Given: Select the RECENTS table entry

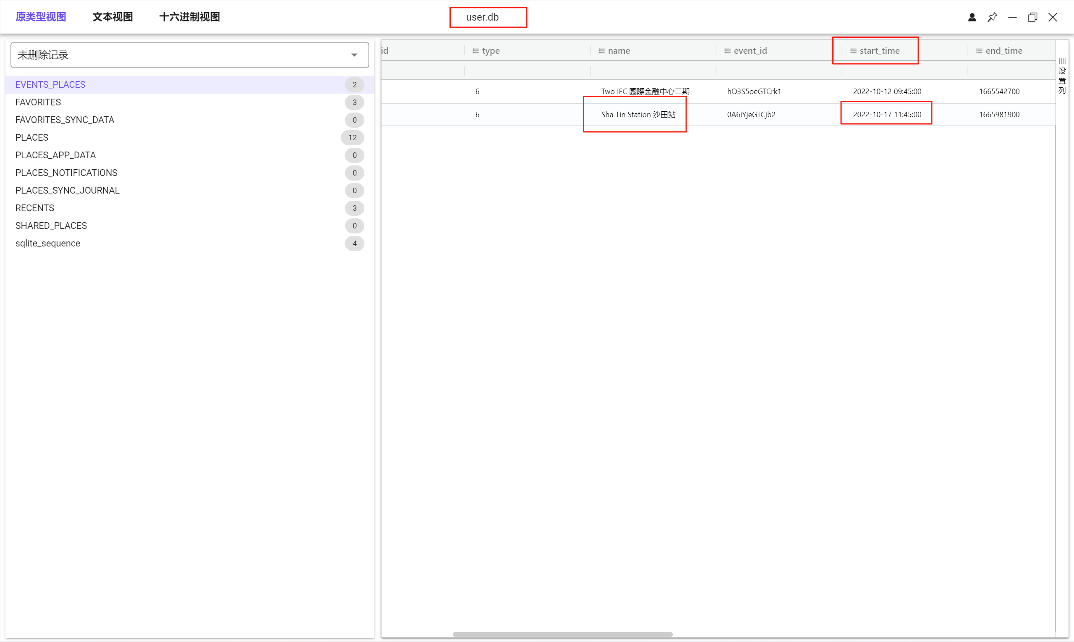Looking at the screenshot, I should (34, 208).
